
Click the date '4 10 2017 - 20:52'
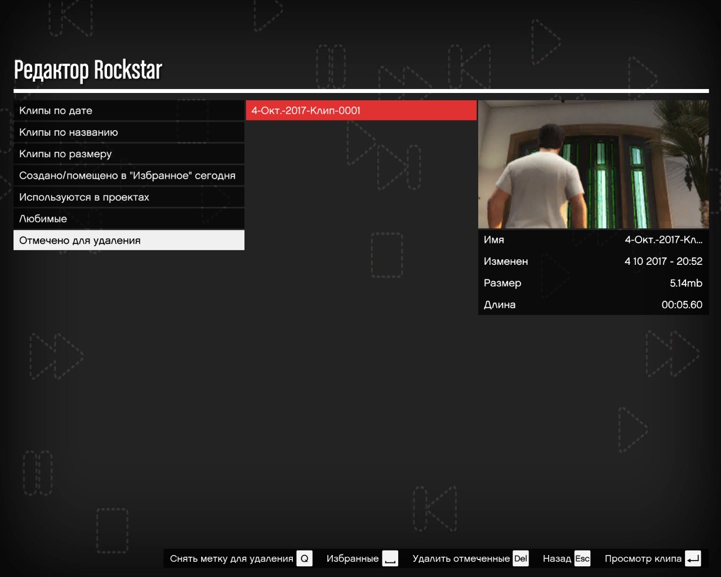(x=664, y=261)
